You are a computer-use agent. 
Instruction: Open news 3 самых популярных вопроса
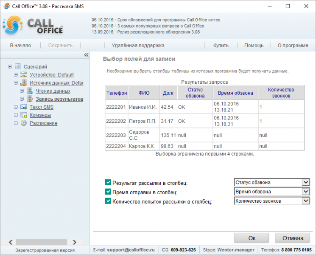pyautogui.click(x=148, y=26)
